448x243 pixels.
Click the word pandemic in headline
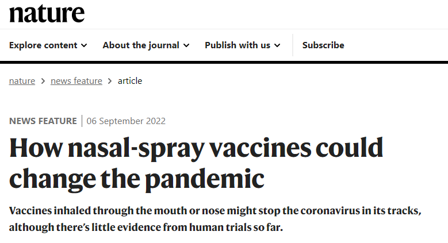pos(205,179)
